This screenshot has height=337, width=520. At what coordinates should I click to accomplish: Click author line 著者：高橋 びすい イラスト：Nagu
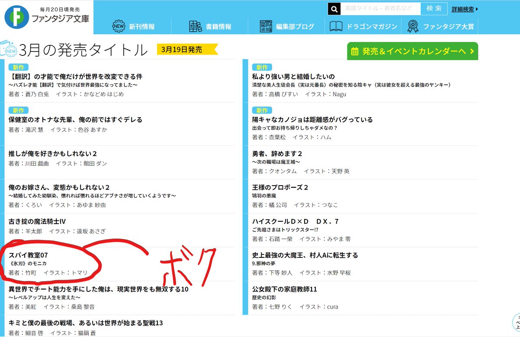(x=299, y=94)
